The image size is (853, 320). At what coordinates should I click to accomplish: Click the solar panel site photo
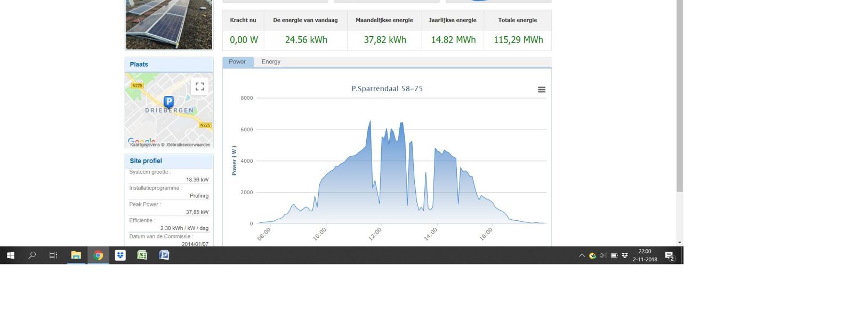(x=169, y=24)
